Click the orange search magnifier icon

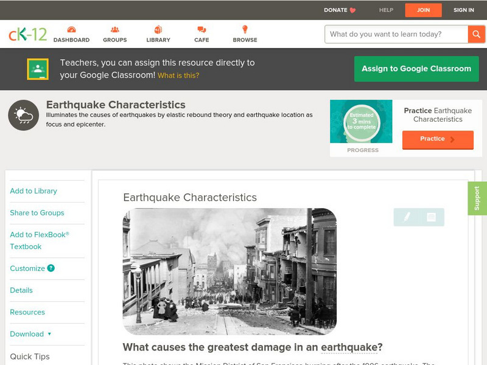(x=477, y=34)
